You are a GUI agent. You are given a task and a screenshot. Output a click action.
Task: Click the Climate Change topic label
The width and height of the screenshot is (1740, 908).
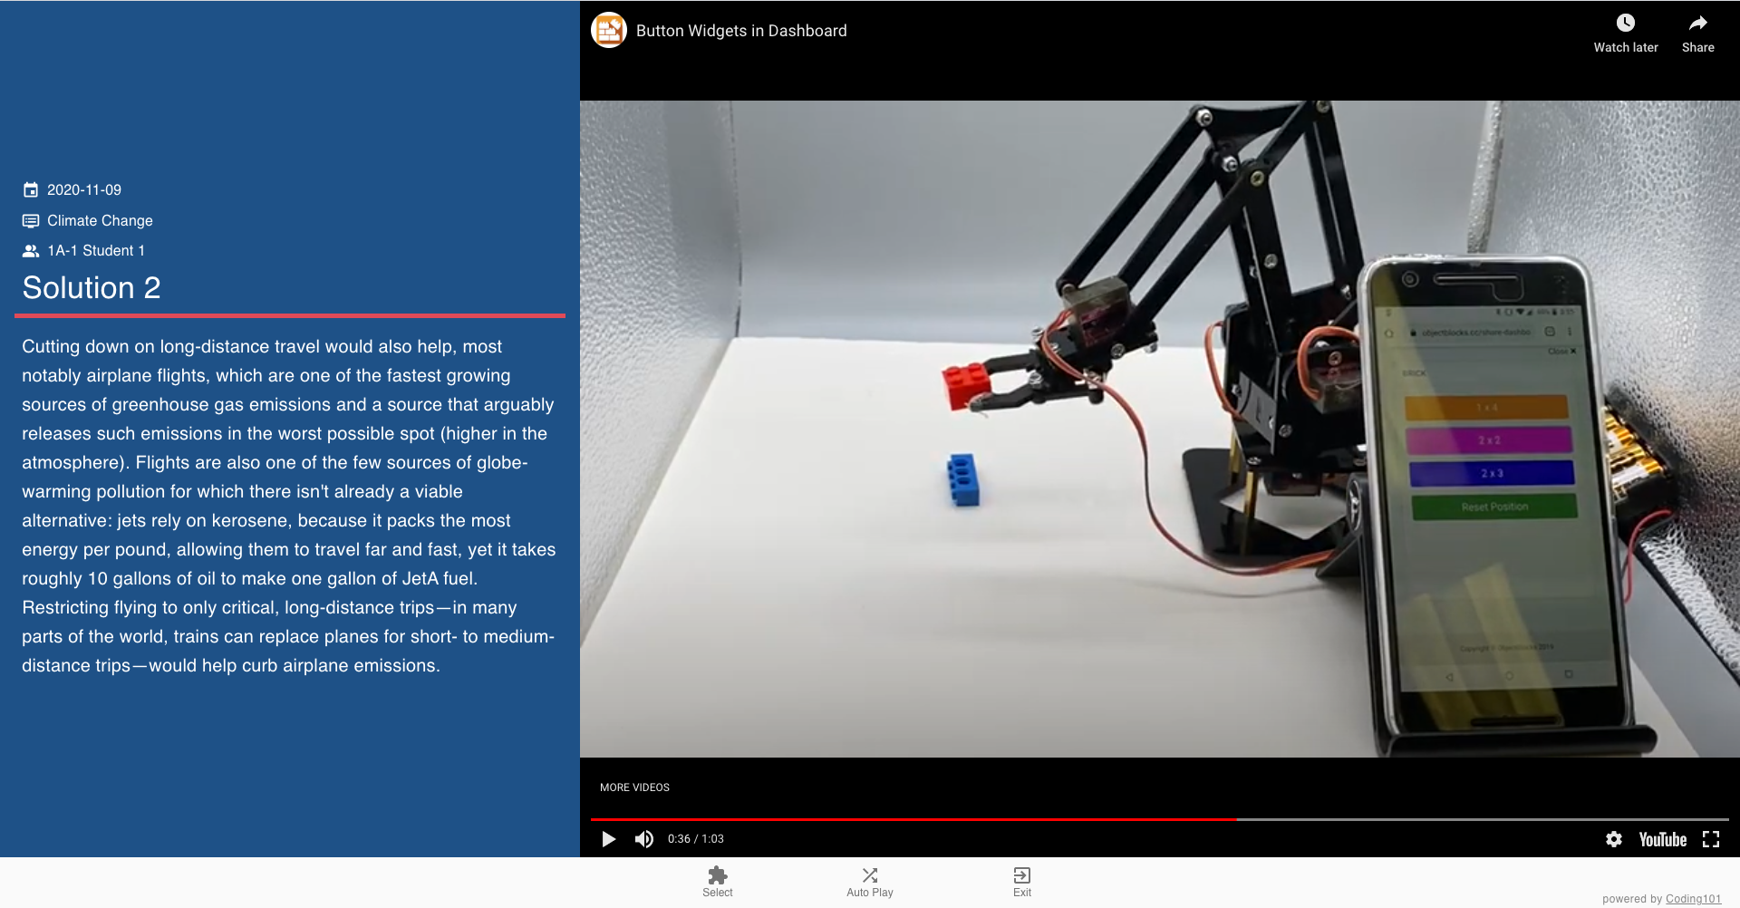point(100,221)
